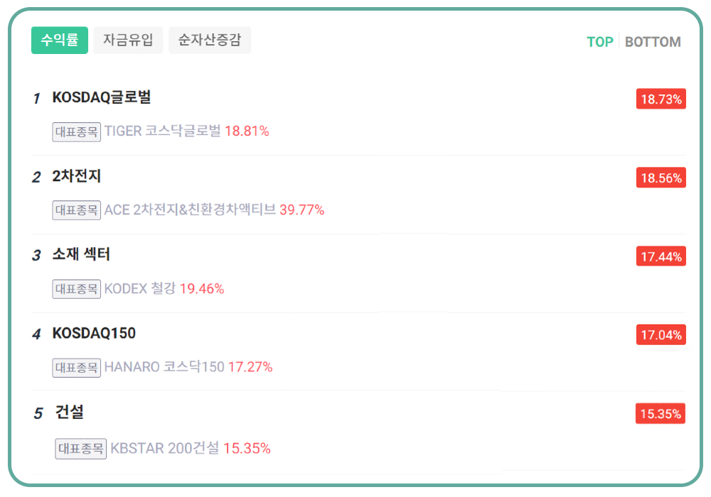The height and width of the screenshot is (497, 711).
Task: Click the 18.56% return badge
Action: [661, 178]
